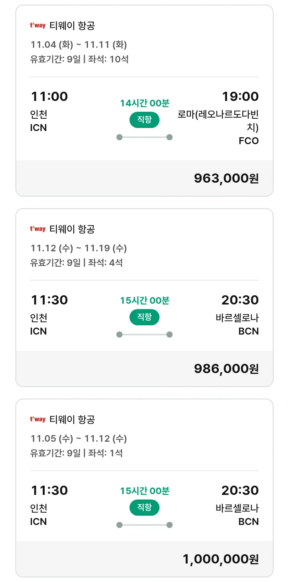
Task: Tap the 직항 badge on the 1석 flight
Action: click(144, 507)
